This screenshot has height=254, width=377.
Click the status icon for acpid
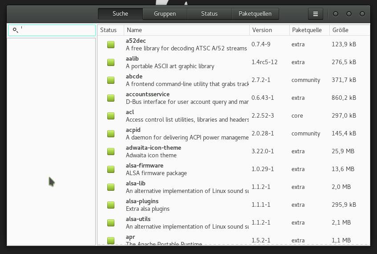(x=111, y=134)
